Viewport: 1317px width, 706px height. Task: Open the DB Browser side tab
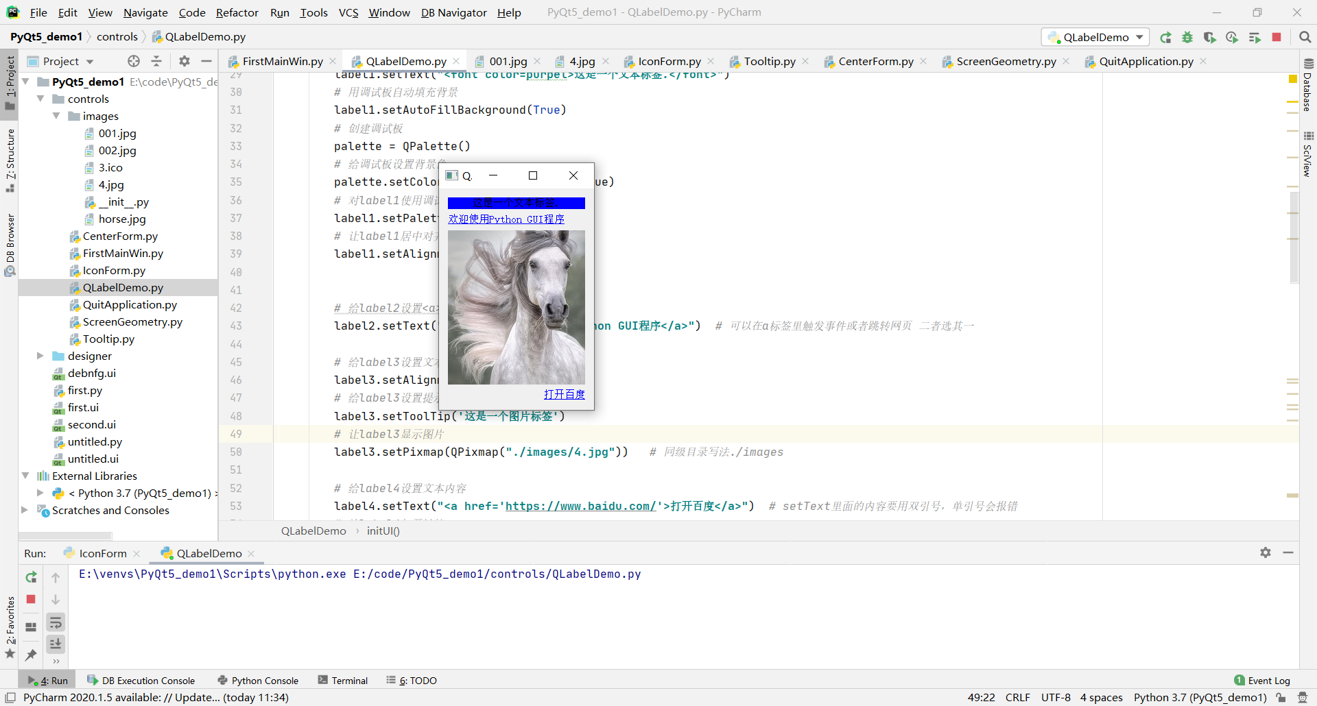(10, 244)
